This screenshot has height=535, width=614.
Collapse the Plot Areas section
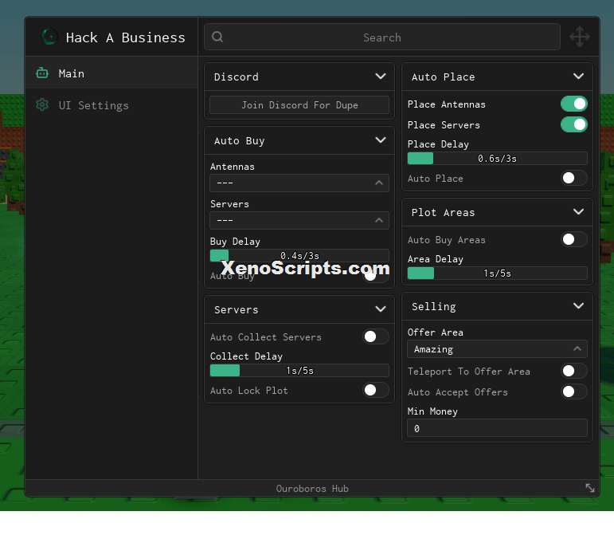click(578, 211)
